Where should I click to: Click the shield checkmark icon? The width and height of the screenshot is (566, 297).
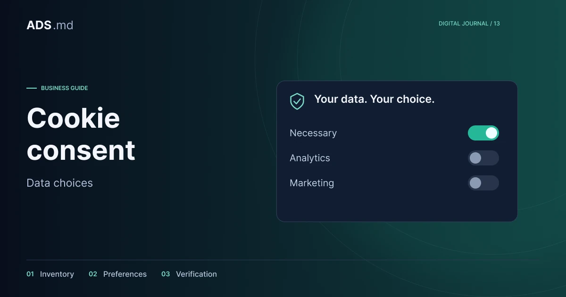(297, 101)
